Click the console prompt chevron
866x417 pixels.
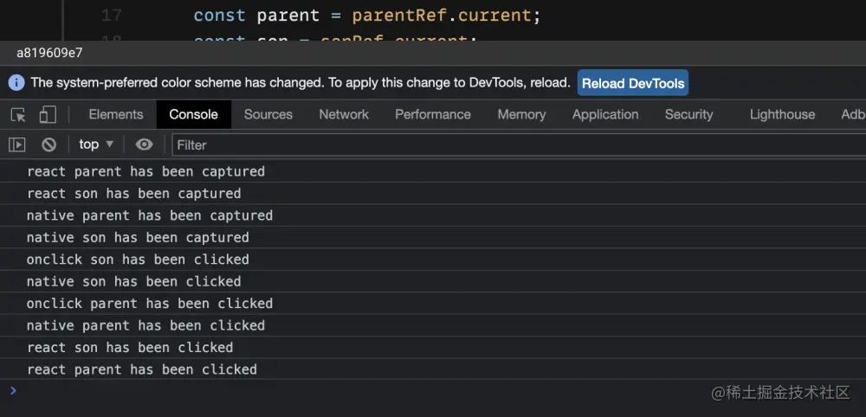click(x=13, y=391)
